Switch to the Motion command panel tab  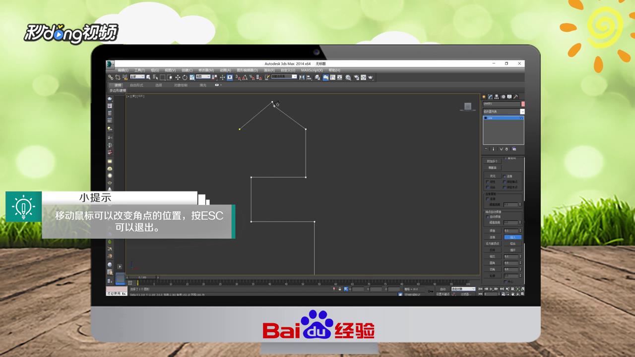[x=503, y=97]
